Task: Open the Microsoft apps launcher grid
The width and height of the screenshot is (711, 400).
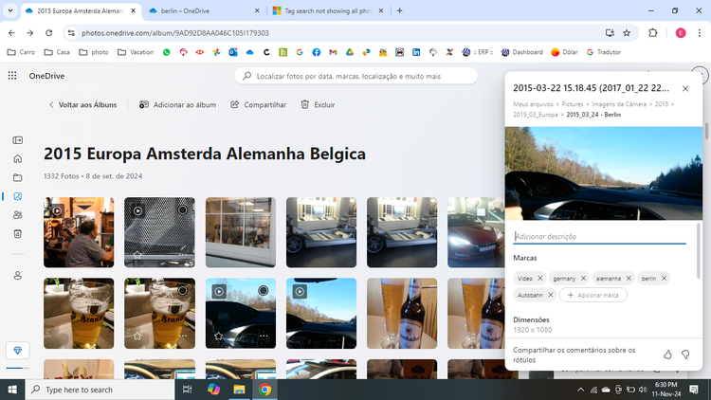Action: point(12,76)
